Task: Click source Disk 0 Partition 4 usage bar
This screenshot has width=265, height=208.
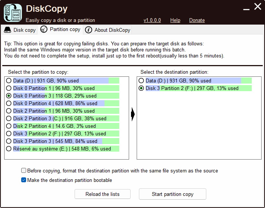Action: point(66,103)
